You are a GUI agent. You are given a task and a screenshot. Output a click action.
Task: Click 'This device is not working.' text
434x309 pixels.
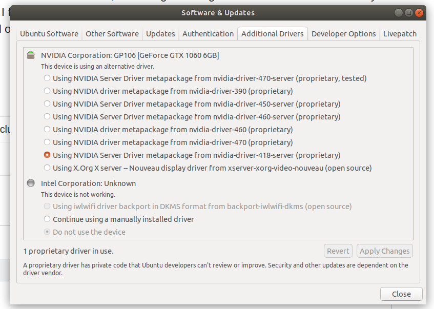78,194
